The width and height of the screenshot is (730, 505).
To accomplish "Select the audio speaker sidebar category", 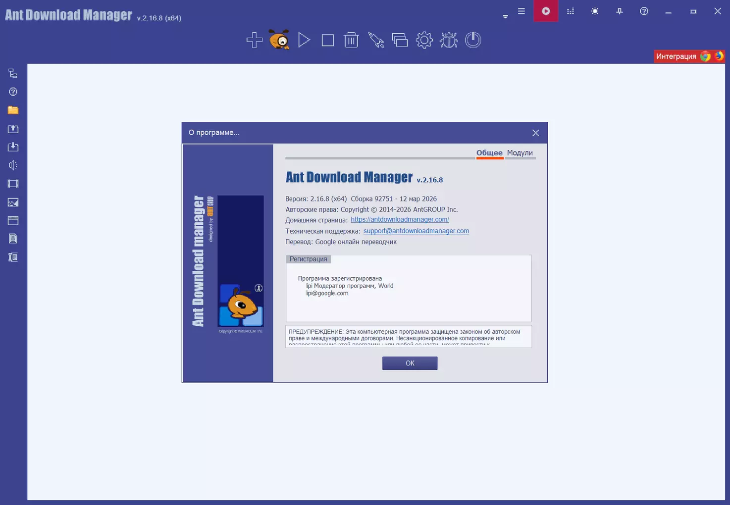I will coord(13,165).
